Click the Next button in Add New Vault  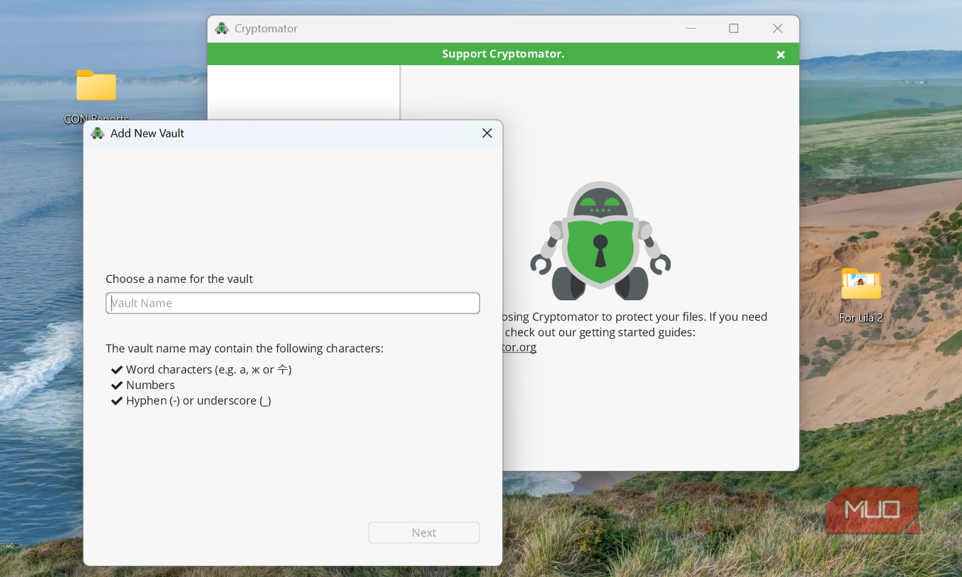tap(424, 533)
